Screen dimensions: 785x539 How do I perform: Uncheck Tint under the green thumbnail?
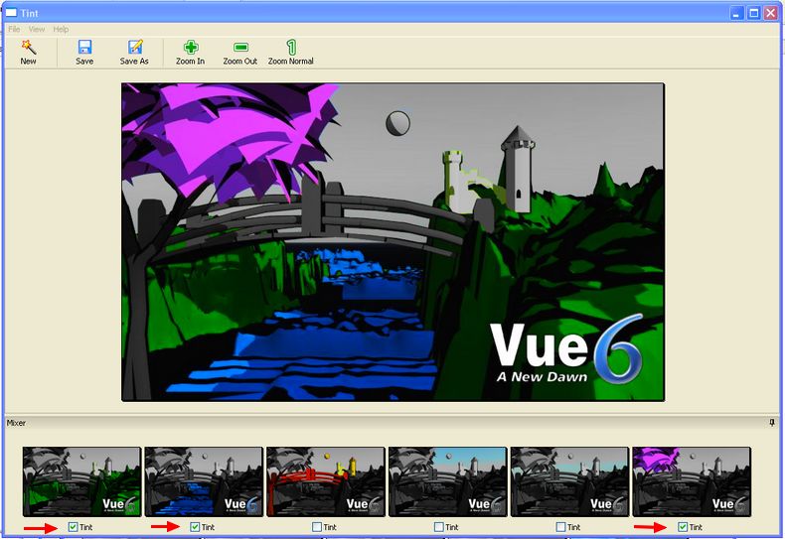click(x=74, y=526)
